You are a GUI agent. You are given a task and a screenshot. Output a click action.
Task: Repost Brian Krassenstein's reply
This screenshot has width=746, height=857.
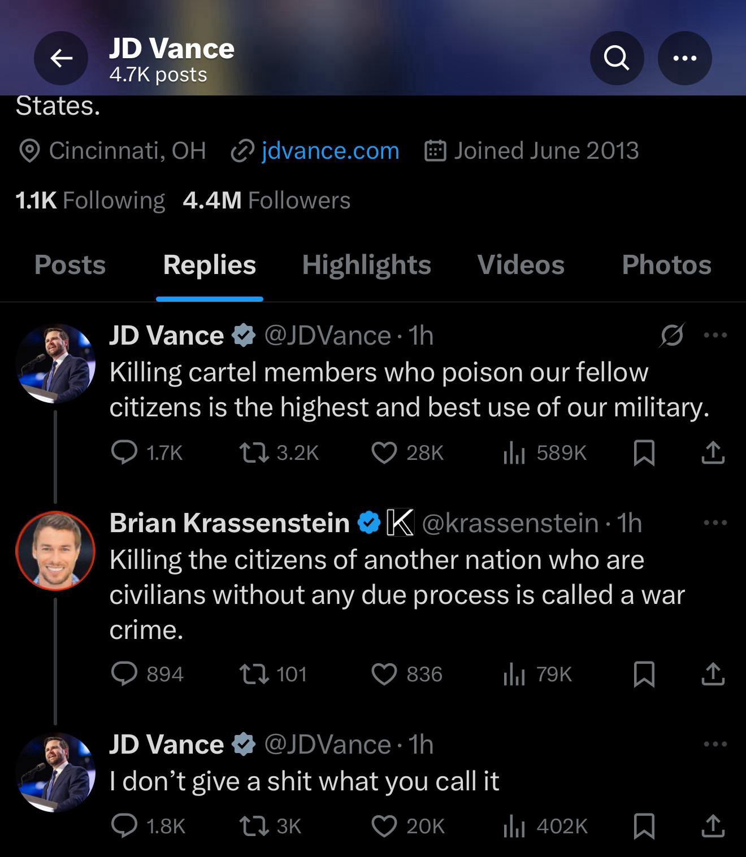tap(254, 674)
